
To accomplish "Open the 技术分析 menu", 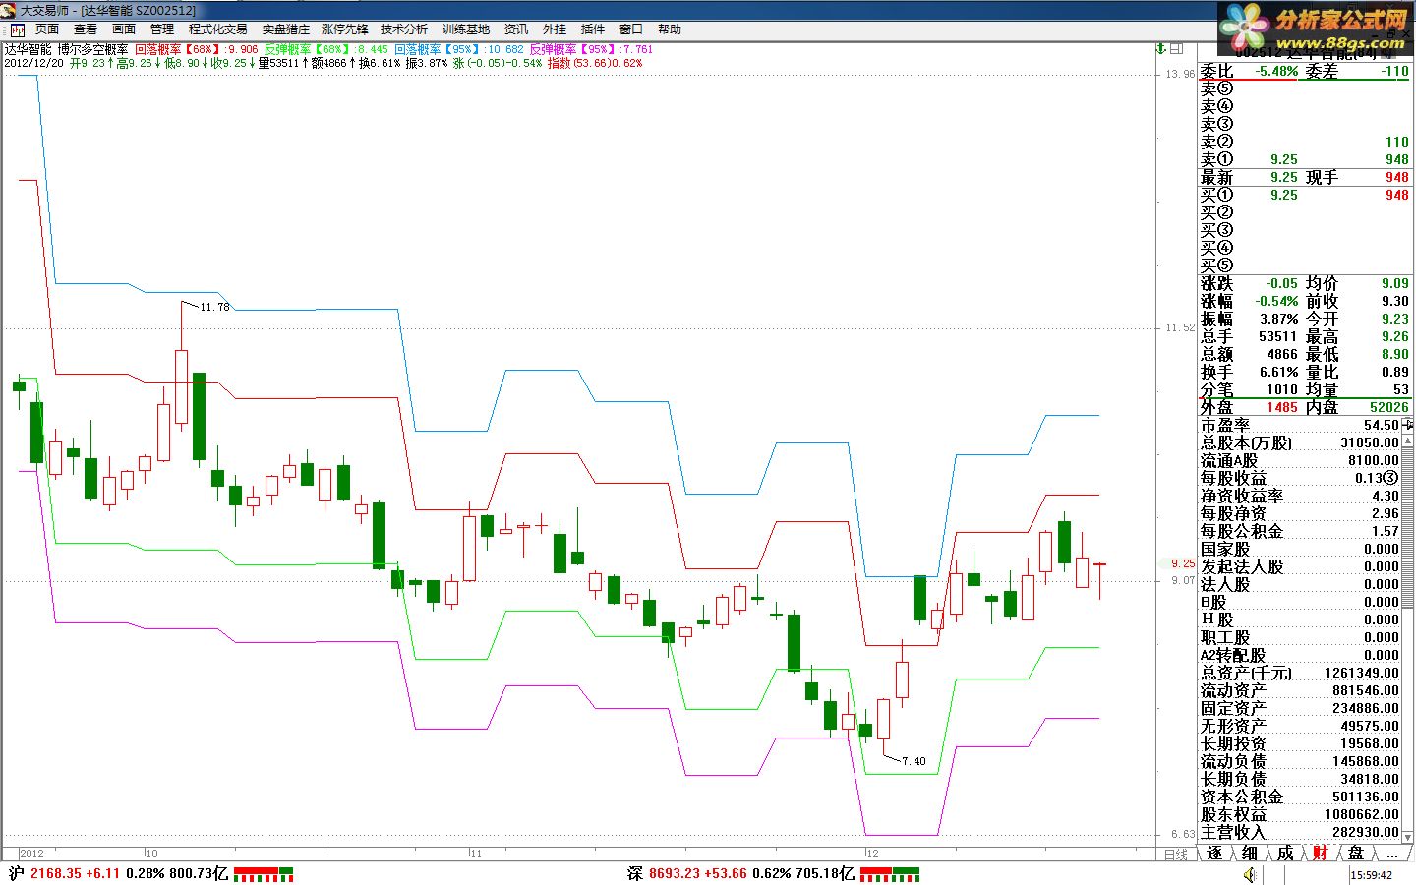I will 404,29.
